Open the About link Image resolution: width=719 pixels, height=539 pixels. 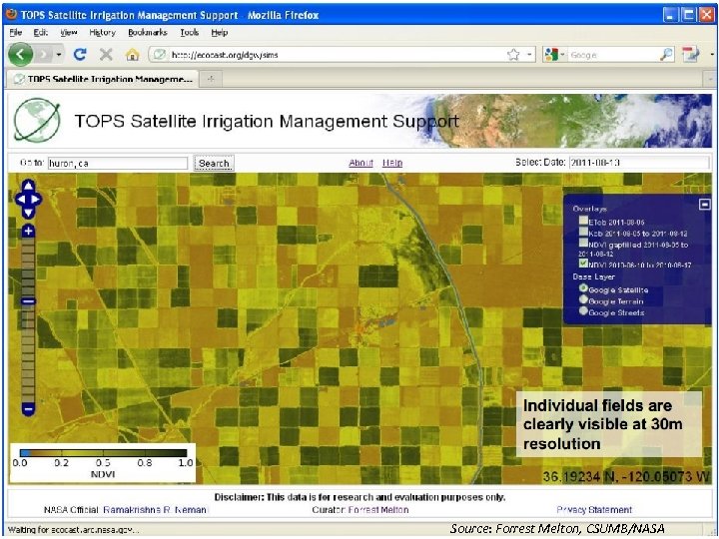coord(360,163)
